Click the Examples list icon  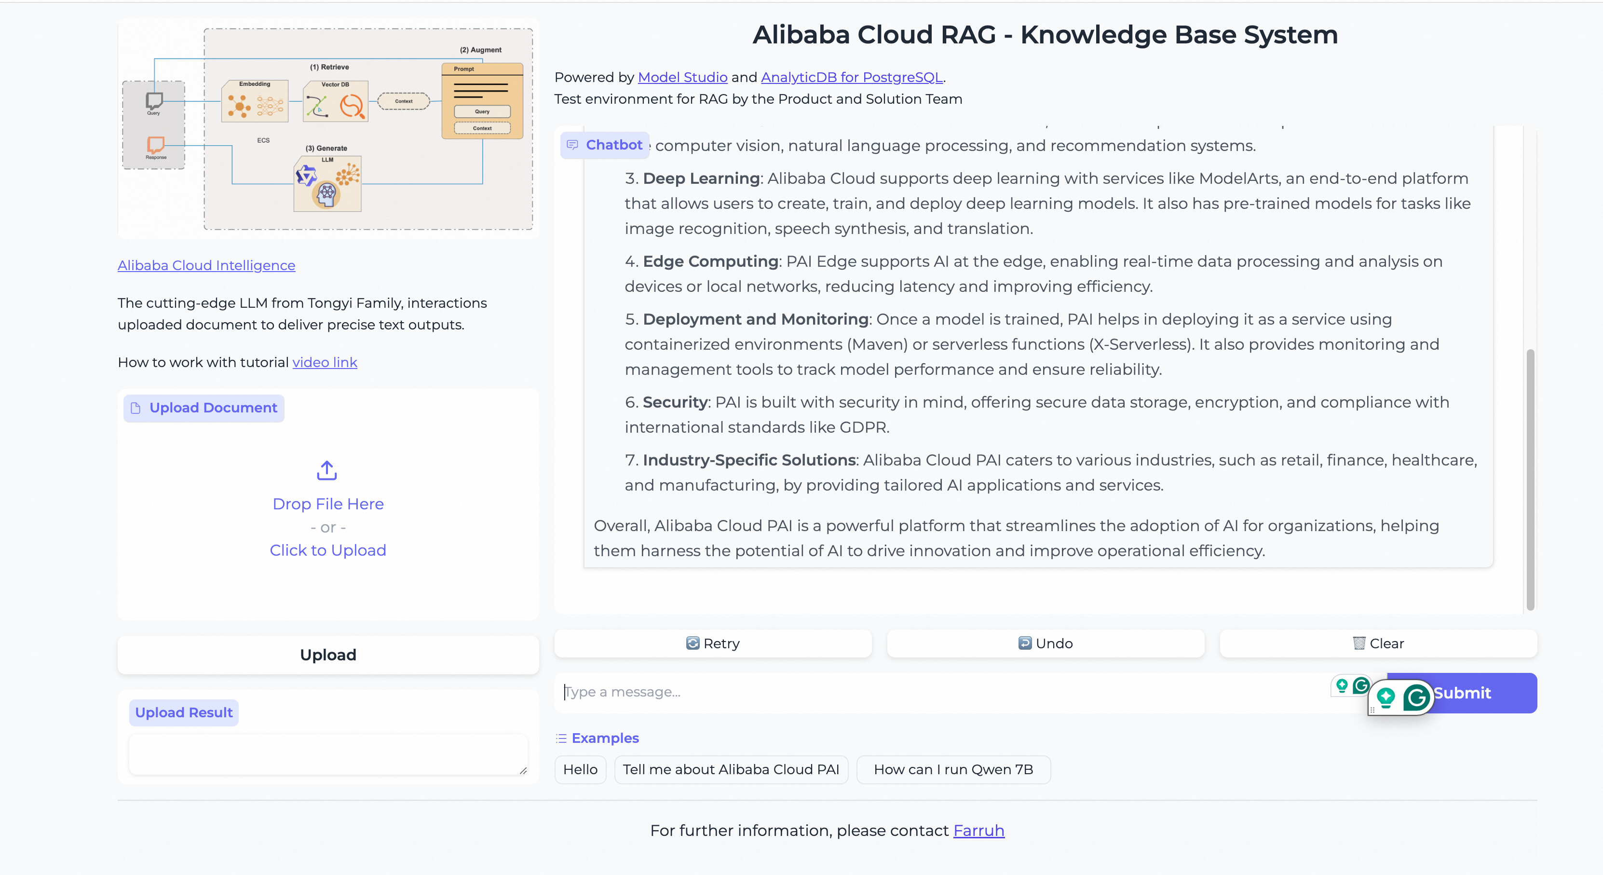coord(561,738)
